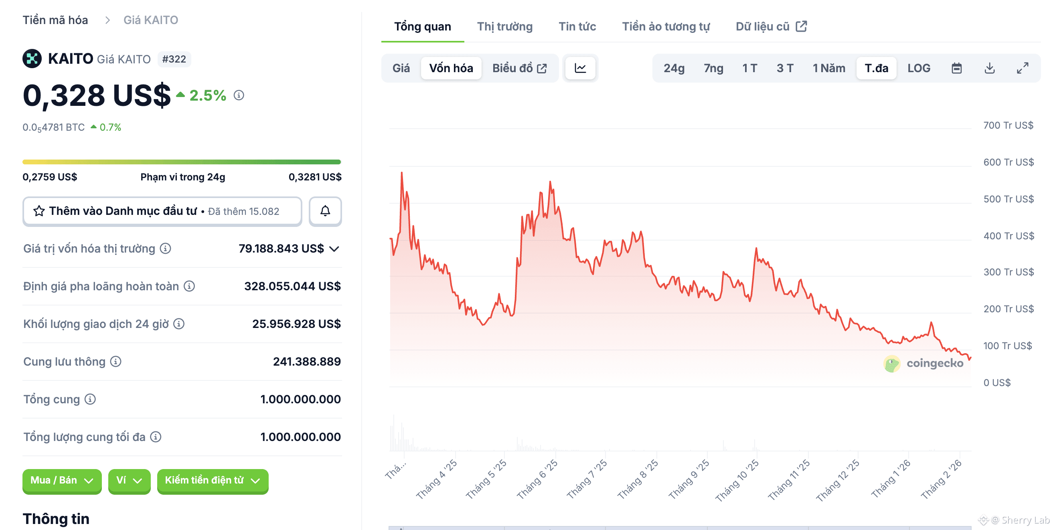Go to Tiền mã hóa breadcrumb link
Image resolution: width=1053 pixels, height=530 pixels.
[55, 20]
